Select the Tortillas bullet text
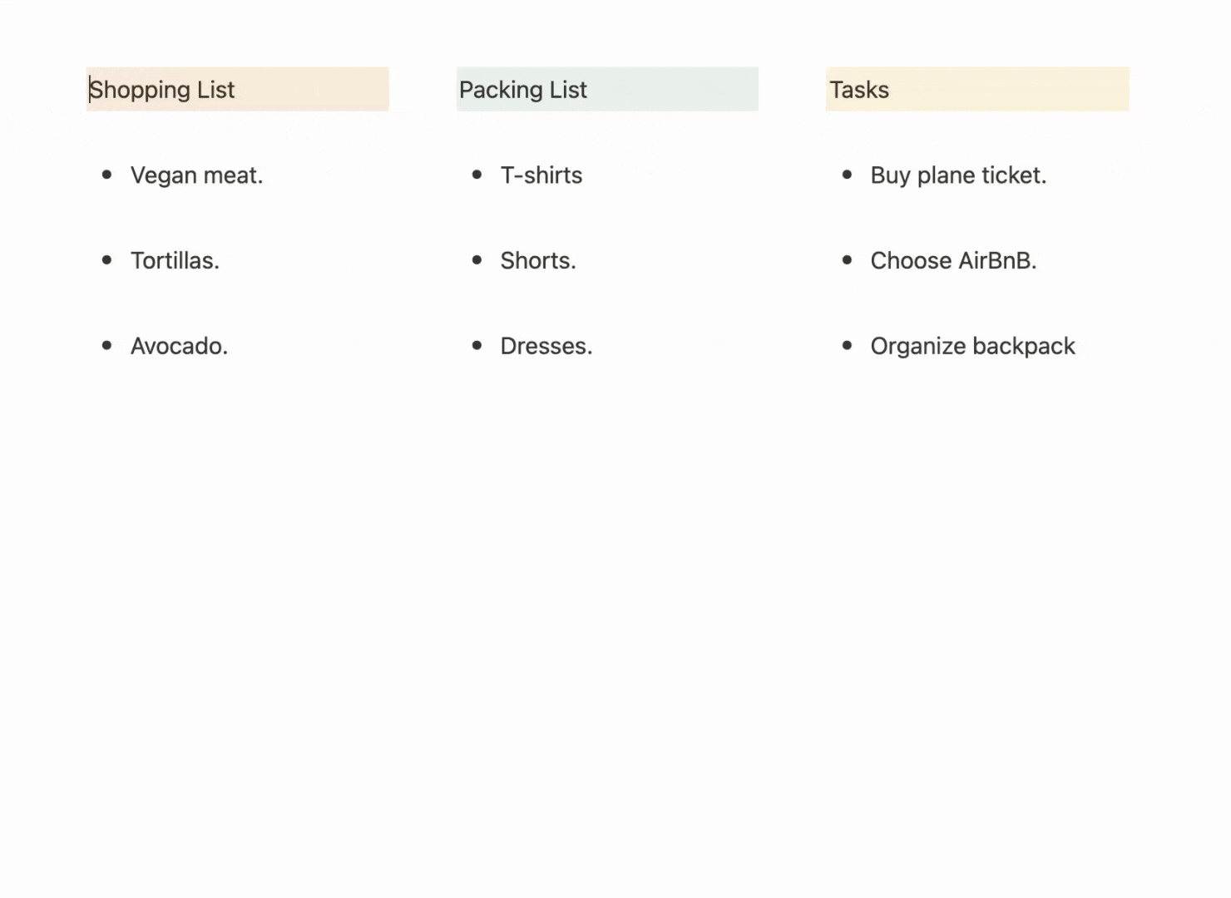1231x898 pixels. [x=175, y=260]
